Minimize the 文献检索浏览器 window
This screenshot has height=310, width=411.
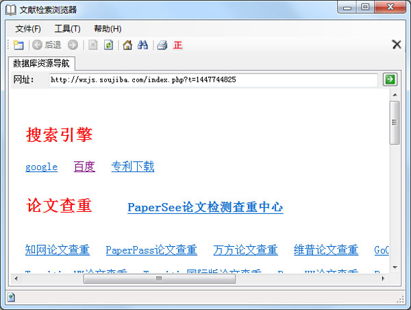coord(347,8)
